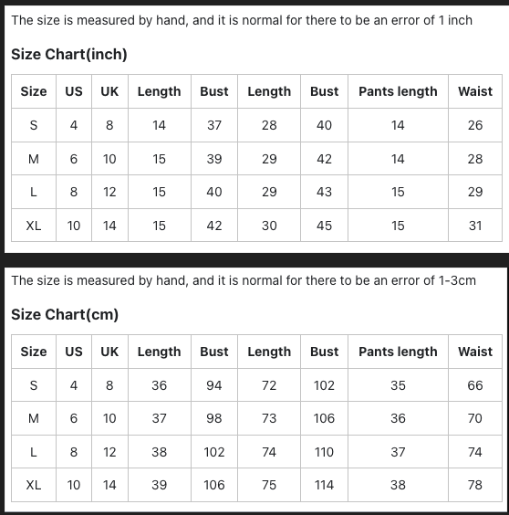The image size is (509, 515).
Task: Click the S size cell in cm chart
Action: 34,385
